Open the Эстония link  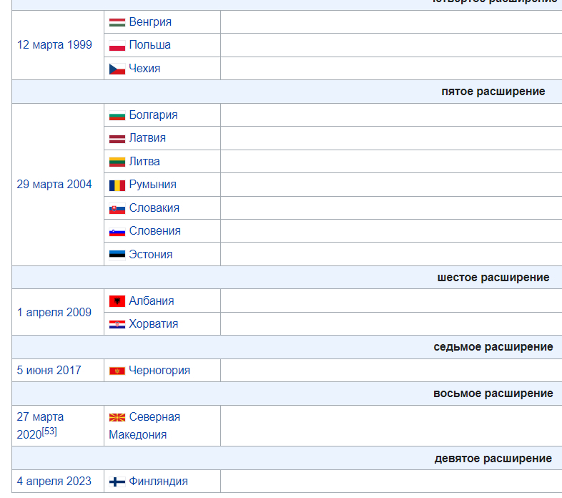tap(151, 255)
